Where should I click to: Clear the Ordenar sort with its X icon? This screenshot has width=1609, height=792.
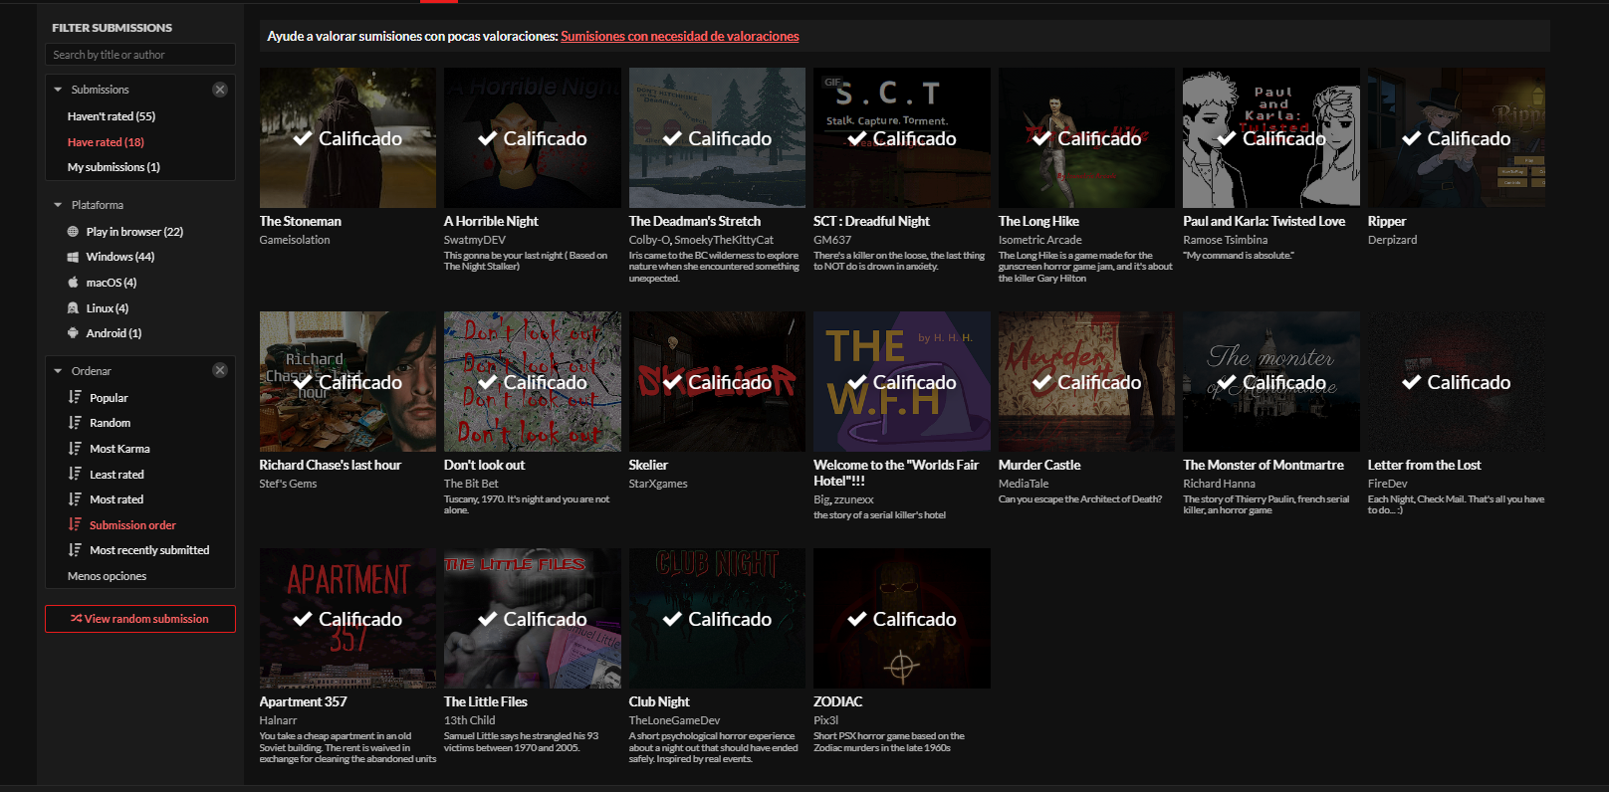[220, 370]
